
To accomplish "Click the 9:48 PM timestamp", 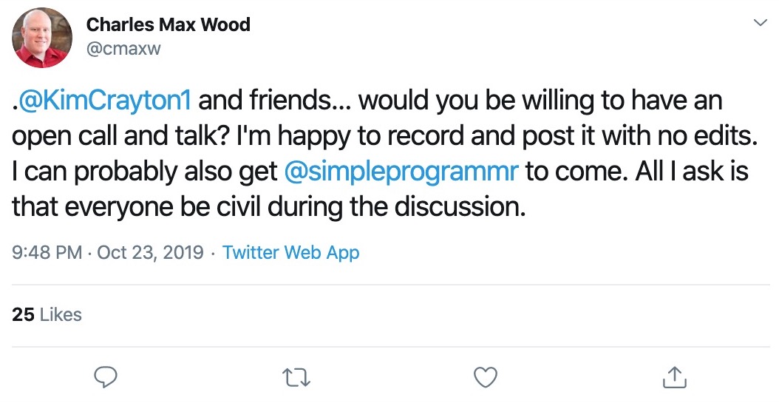I will tap(47, 252).
